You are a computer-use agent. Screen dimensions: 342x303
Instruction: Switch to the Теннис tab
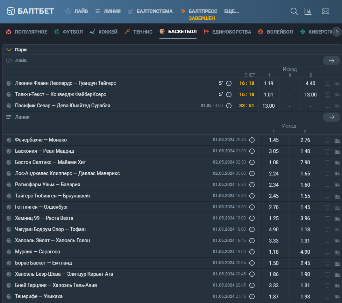pos(138,32)
